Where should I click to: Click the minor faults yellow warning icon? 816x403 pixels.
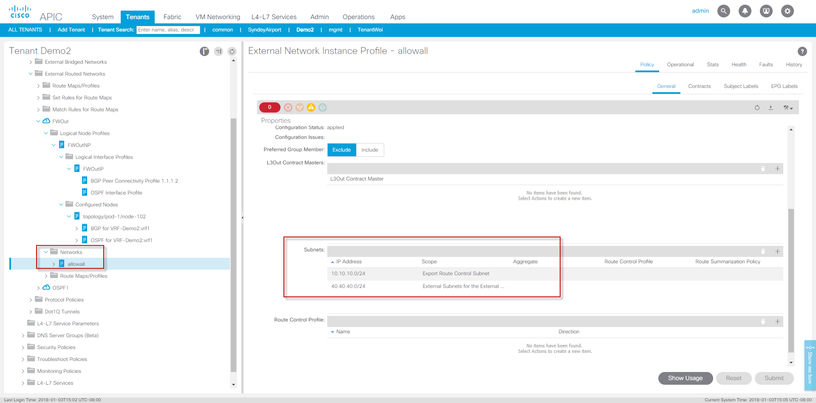(x=311, y=108)
